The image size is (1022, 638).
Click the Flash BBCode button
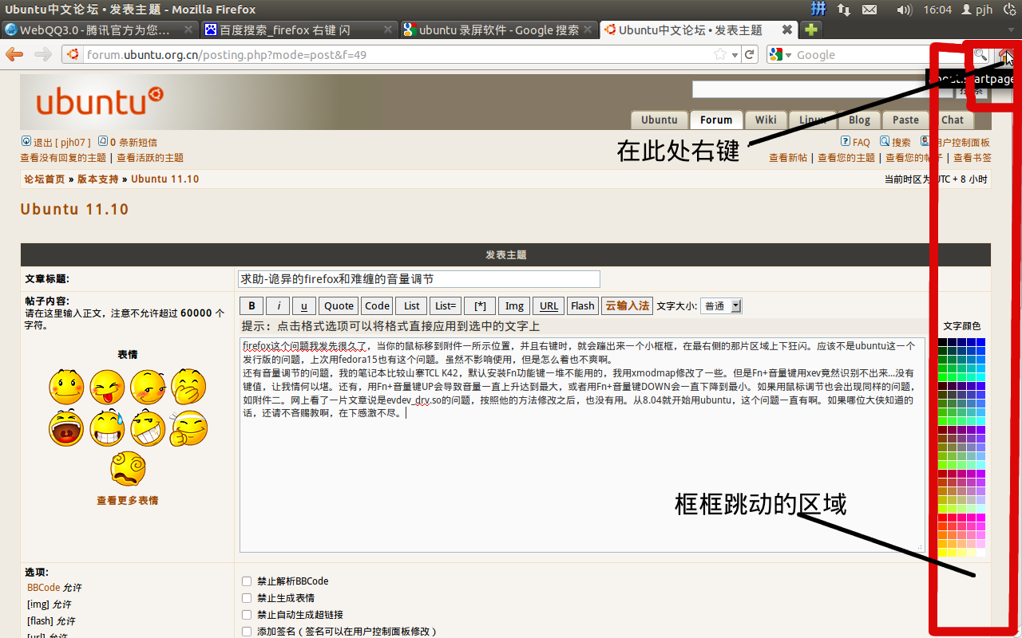pyautogui.click(x=583, y=306)
